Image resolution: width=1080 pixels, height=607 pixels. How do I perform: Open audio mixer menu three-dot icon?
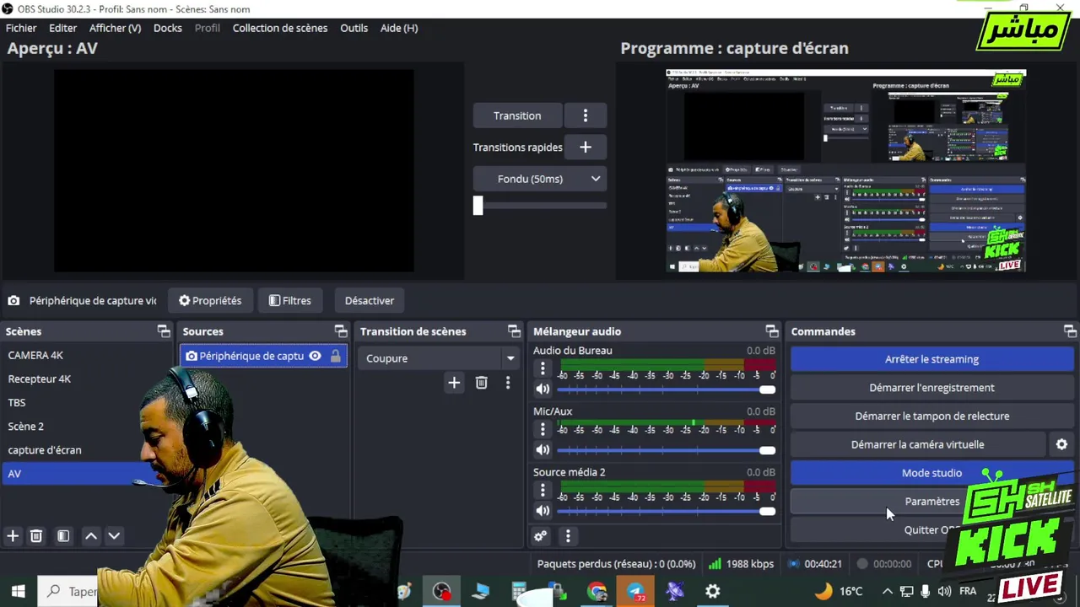pyautogui.click(x=568, y=536)
